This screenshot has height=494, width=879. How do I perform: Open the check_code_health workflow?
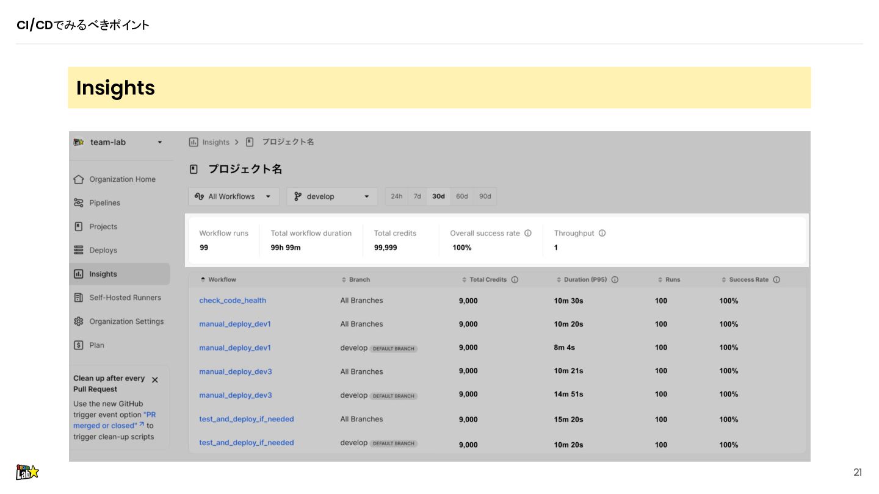point(233,300)
